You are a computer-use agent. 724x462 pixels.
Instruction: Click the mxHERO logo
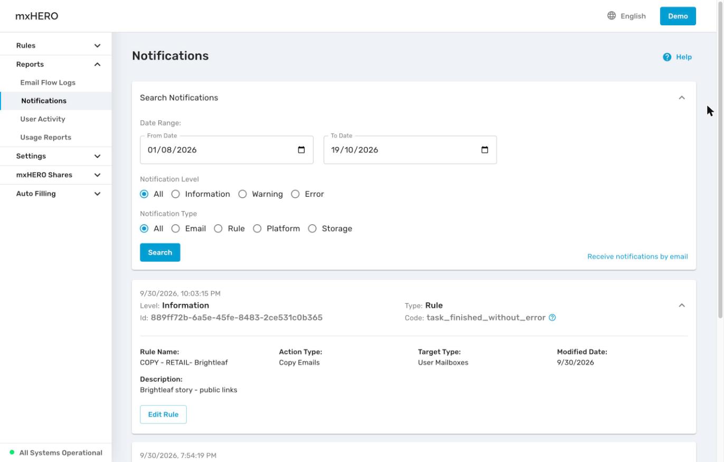pyautogui.click(x=37, y=16)
